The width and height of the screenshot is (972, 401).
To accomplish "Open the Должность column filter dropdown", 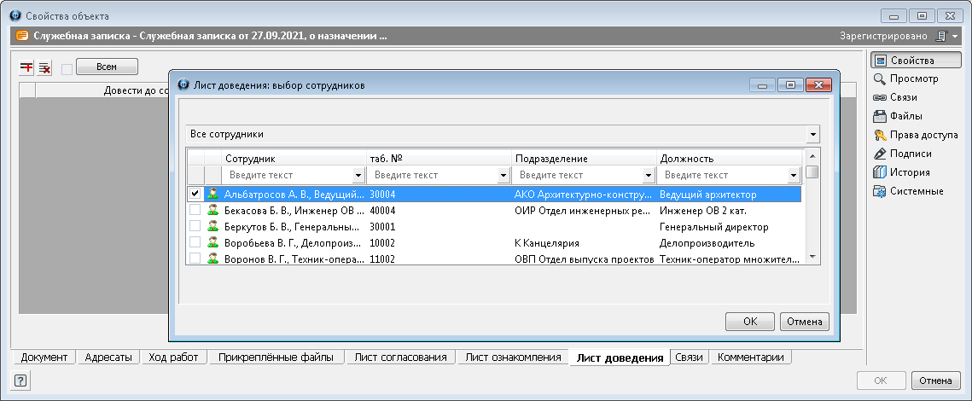I will click(x=794, y=175).
